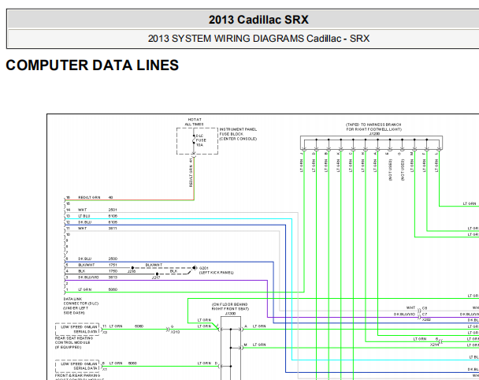Click the lower 'LOW SPEED GMLAN SERIAL DATA' box
The image size is (479, 380).
[77, 367]
